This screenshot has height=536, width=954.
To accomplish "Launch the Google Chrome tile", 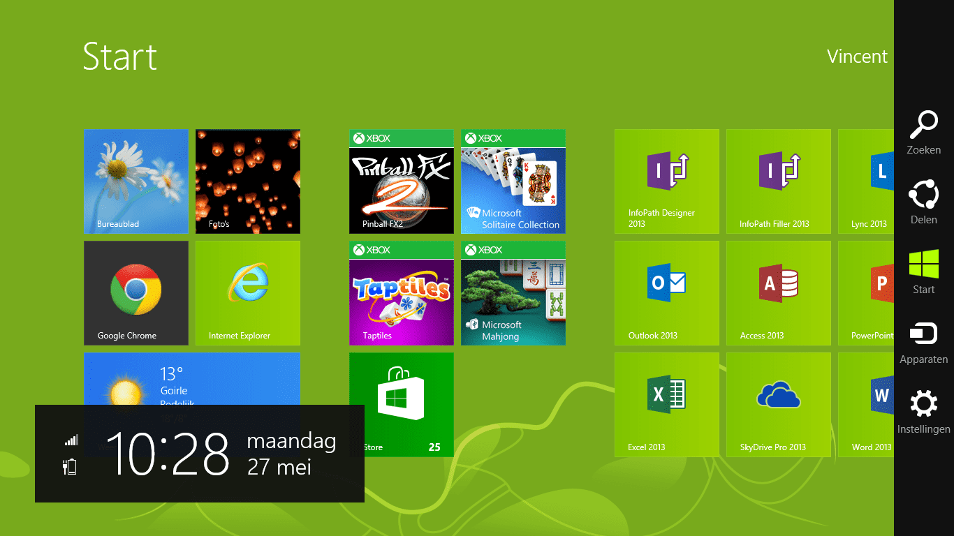I will tap(136, 293).
